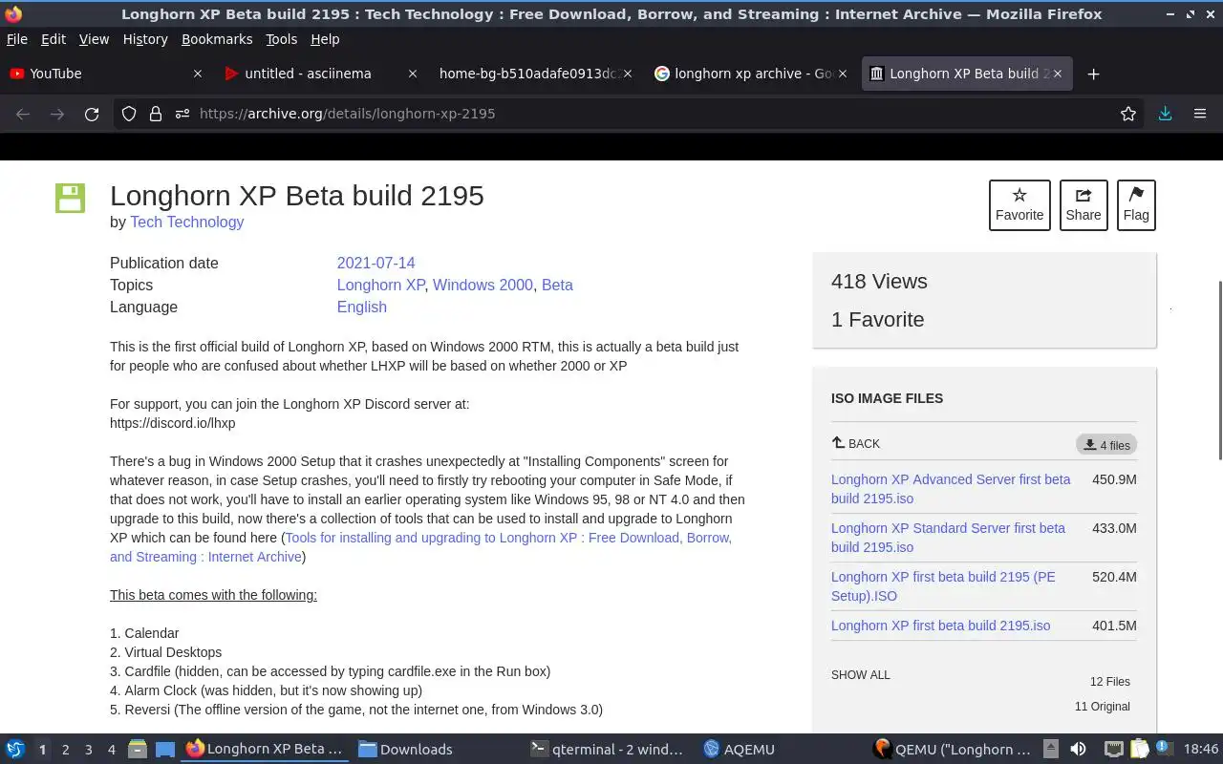Switch to the AQEMU window in taskbar
Image resolution: width=1223 pixels, height=764 pixels.
pos(783,750)
